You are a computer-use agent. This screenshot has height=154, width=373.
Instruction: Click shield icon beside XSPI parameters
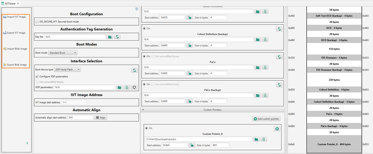(x=134, y=88)
